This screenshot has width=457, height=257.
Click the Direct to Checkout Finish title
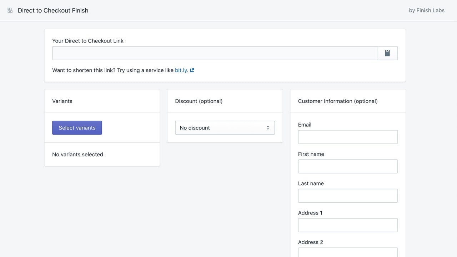[53, 10]
